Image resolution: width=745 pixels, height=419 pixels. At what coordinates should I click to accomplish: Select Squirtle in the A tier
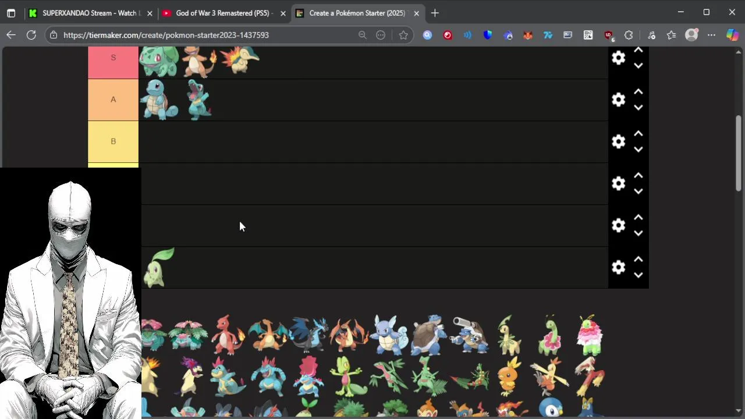pyautogui.click(x=159, y=100)
